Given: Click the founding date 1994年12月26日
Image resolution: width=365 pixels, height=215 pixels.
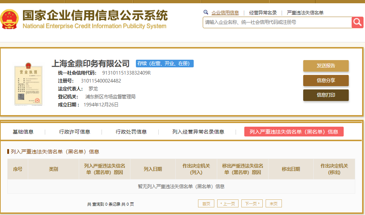Looking at the screenshot, I should (x=101, y=105).
